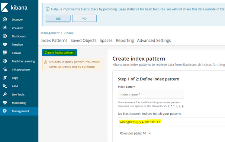The height and width of the screenshot is (142, 225).
Task: Switch to the Spaces tab
Action: pyautogui.click(x=106, y=41)
